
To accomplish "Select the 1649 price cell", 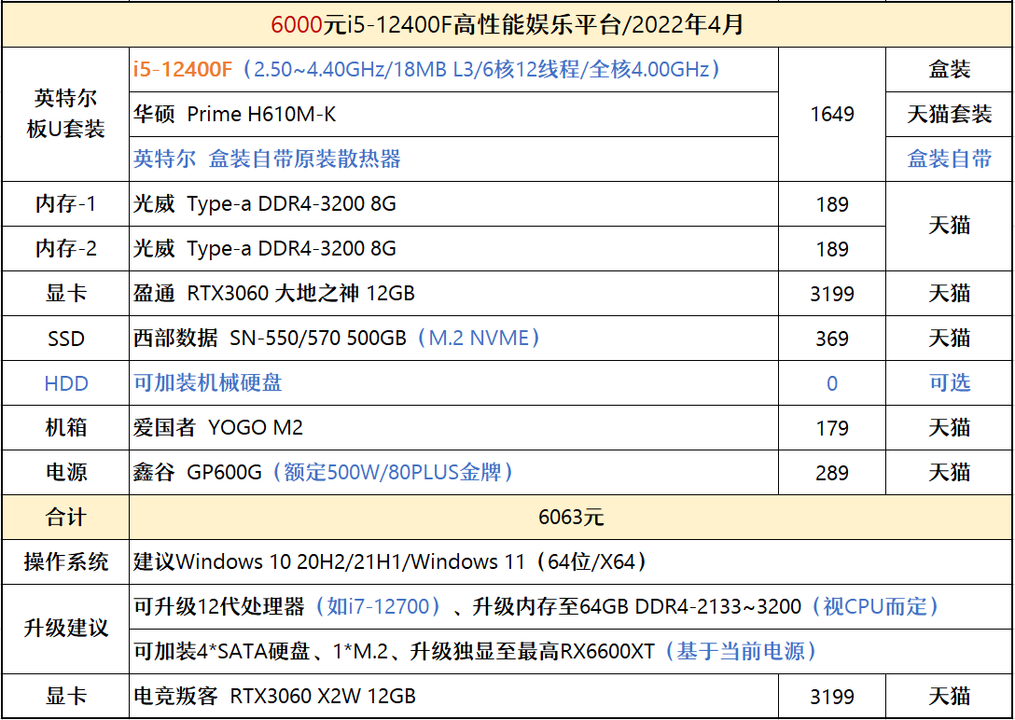I will coord(832,115).
